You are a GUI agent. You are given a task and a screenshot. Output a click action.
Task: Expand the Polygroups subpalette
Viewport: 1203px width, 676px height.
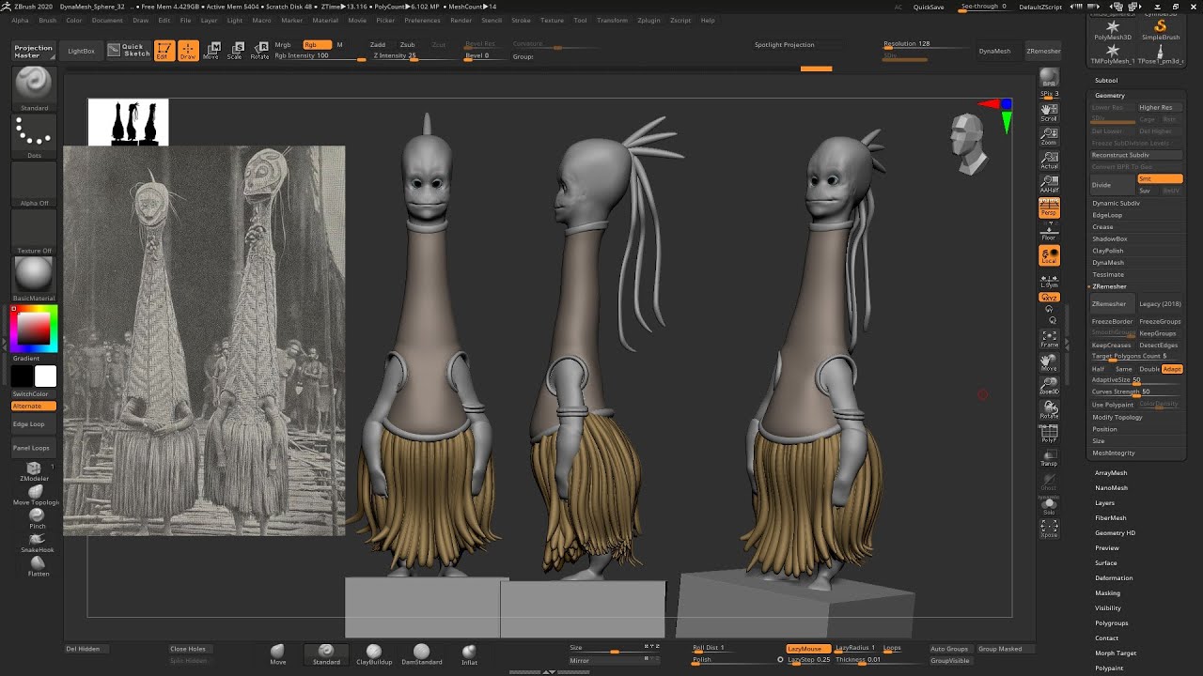pos(1111,623)
